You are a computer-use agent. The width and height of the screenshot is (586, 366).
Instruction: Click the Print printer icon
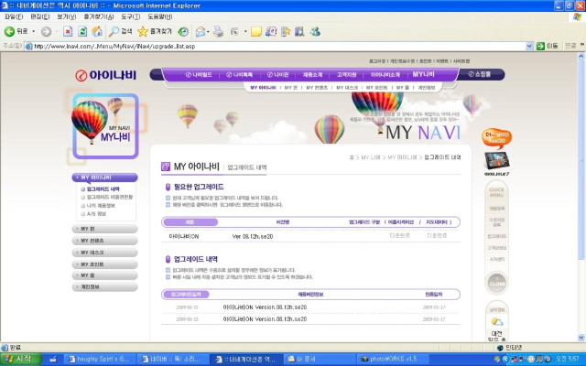[x=218, y=32]
